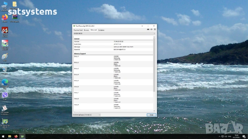The width and height of the screenshot is (248, 139).
Task: Expand the NVIDIA BIOS section dropdown
Action: click(x=114, y=34)
